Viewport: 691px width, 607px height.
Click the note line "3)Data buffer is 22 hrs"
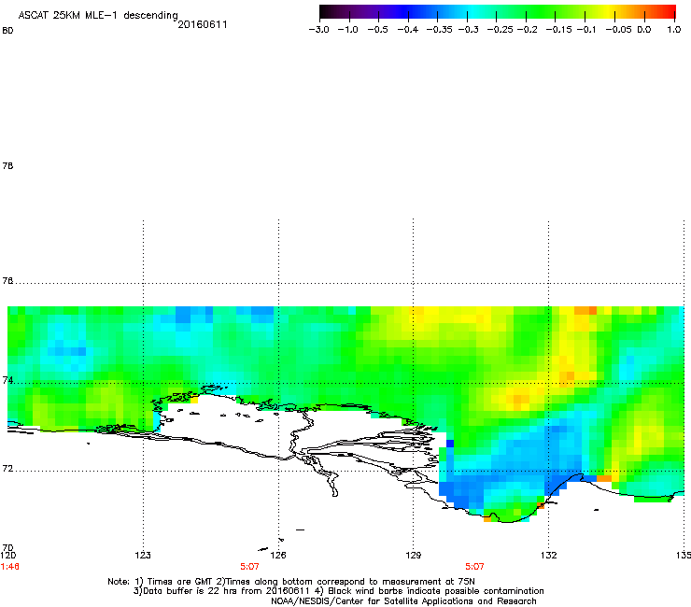point(338,591)
